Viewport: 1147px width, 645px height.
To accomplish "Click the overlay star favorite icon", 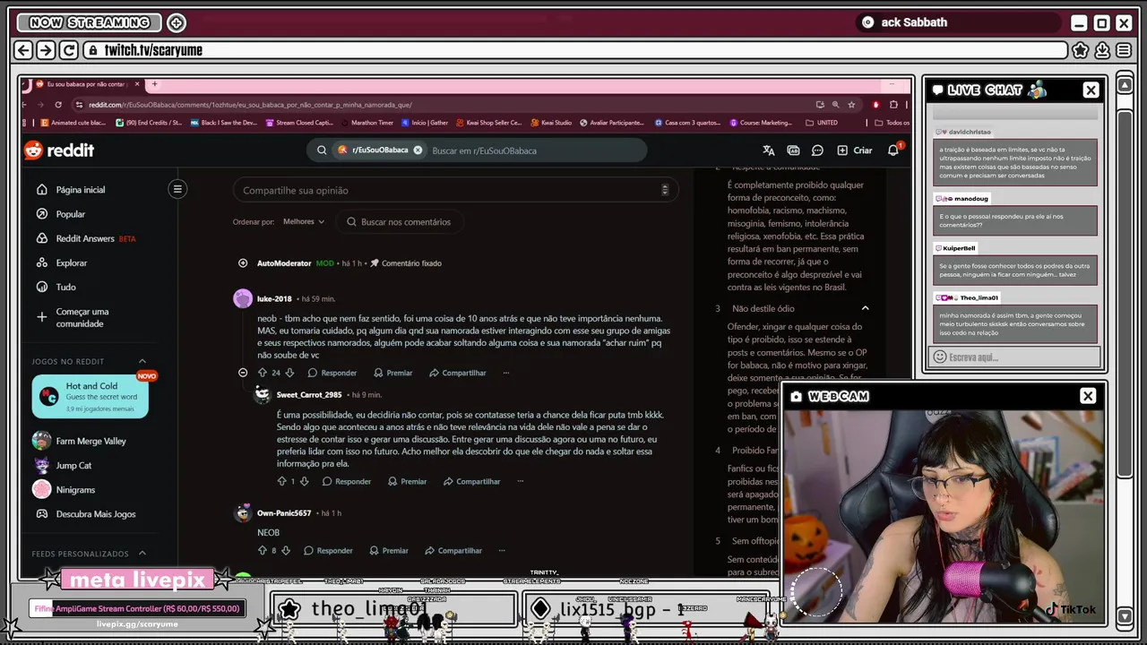I will (x=1081, y=50).
